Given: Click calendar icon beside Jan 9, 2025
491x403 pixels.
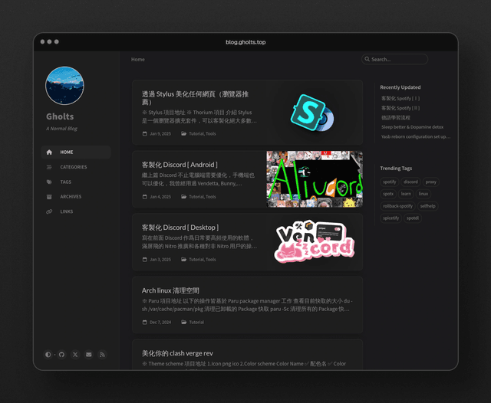Looking at the screenshot, I should (x=145, y=134).
